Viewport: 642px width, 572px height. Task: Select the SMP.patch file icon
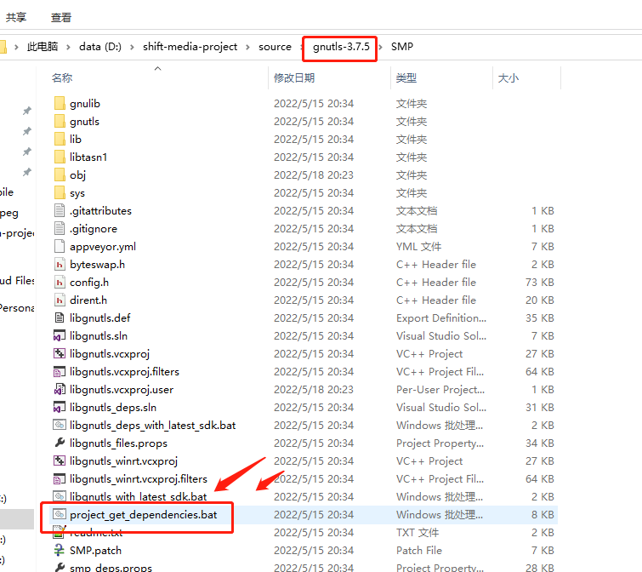[x=60, y=551]
